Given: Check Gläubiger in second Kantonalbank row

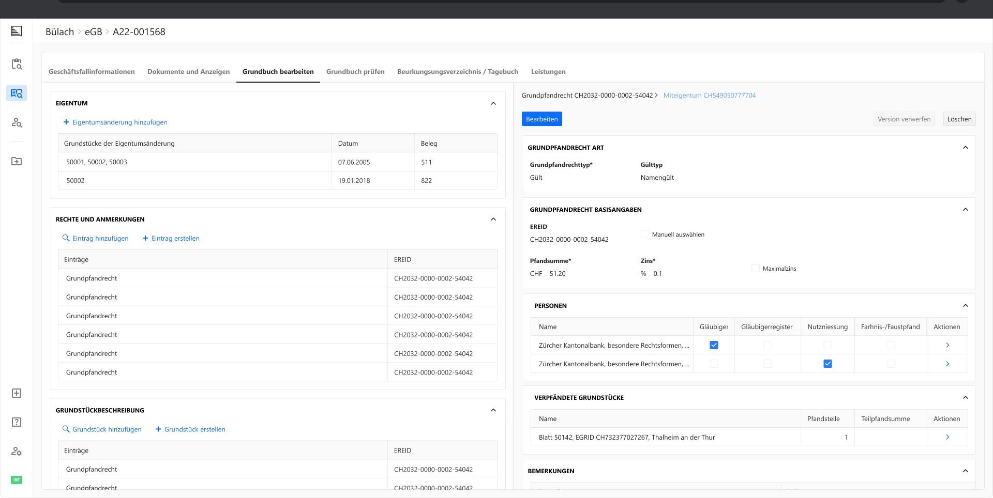Looking at the screenshot, I should [x=714, y=364].
